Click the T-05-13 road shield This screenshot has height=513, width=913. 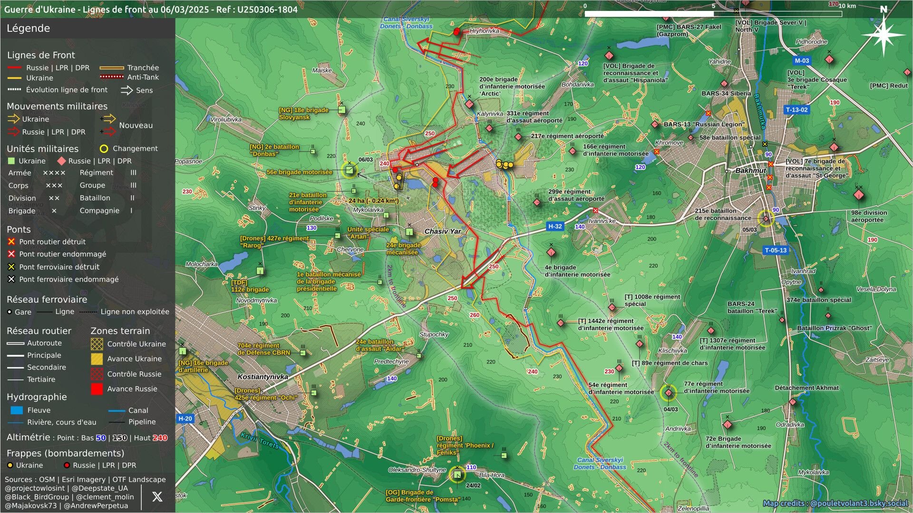tap(776, 250)
